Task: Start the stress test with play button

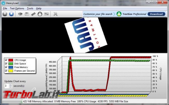Action: (x=5, y=14)
